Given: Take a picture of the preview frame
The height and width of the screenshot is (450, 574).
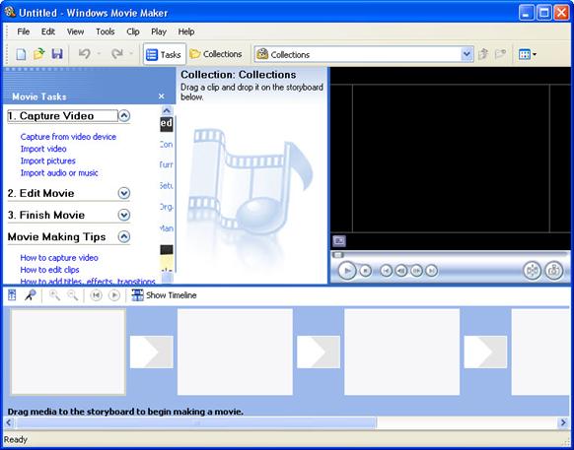Looking at the screenshot, I should tap(554, 271).
